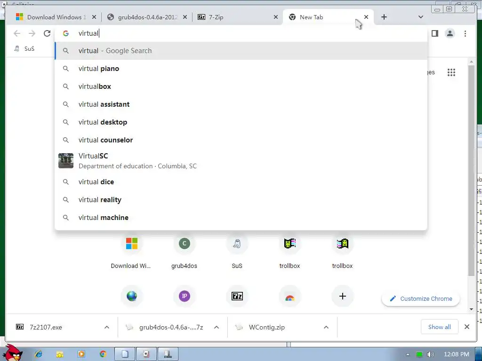This screenshot has width=482, height=361.
Task: Select suggestion virtual counselor
Action: point(241,140)
